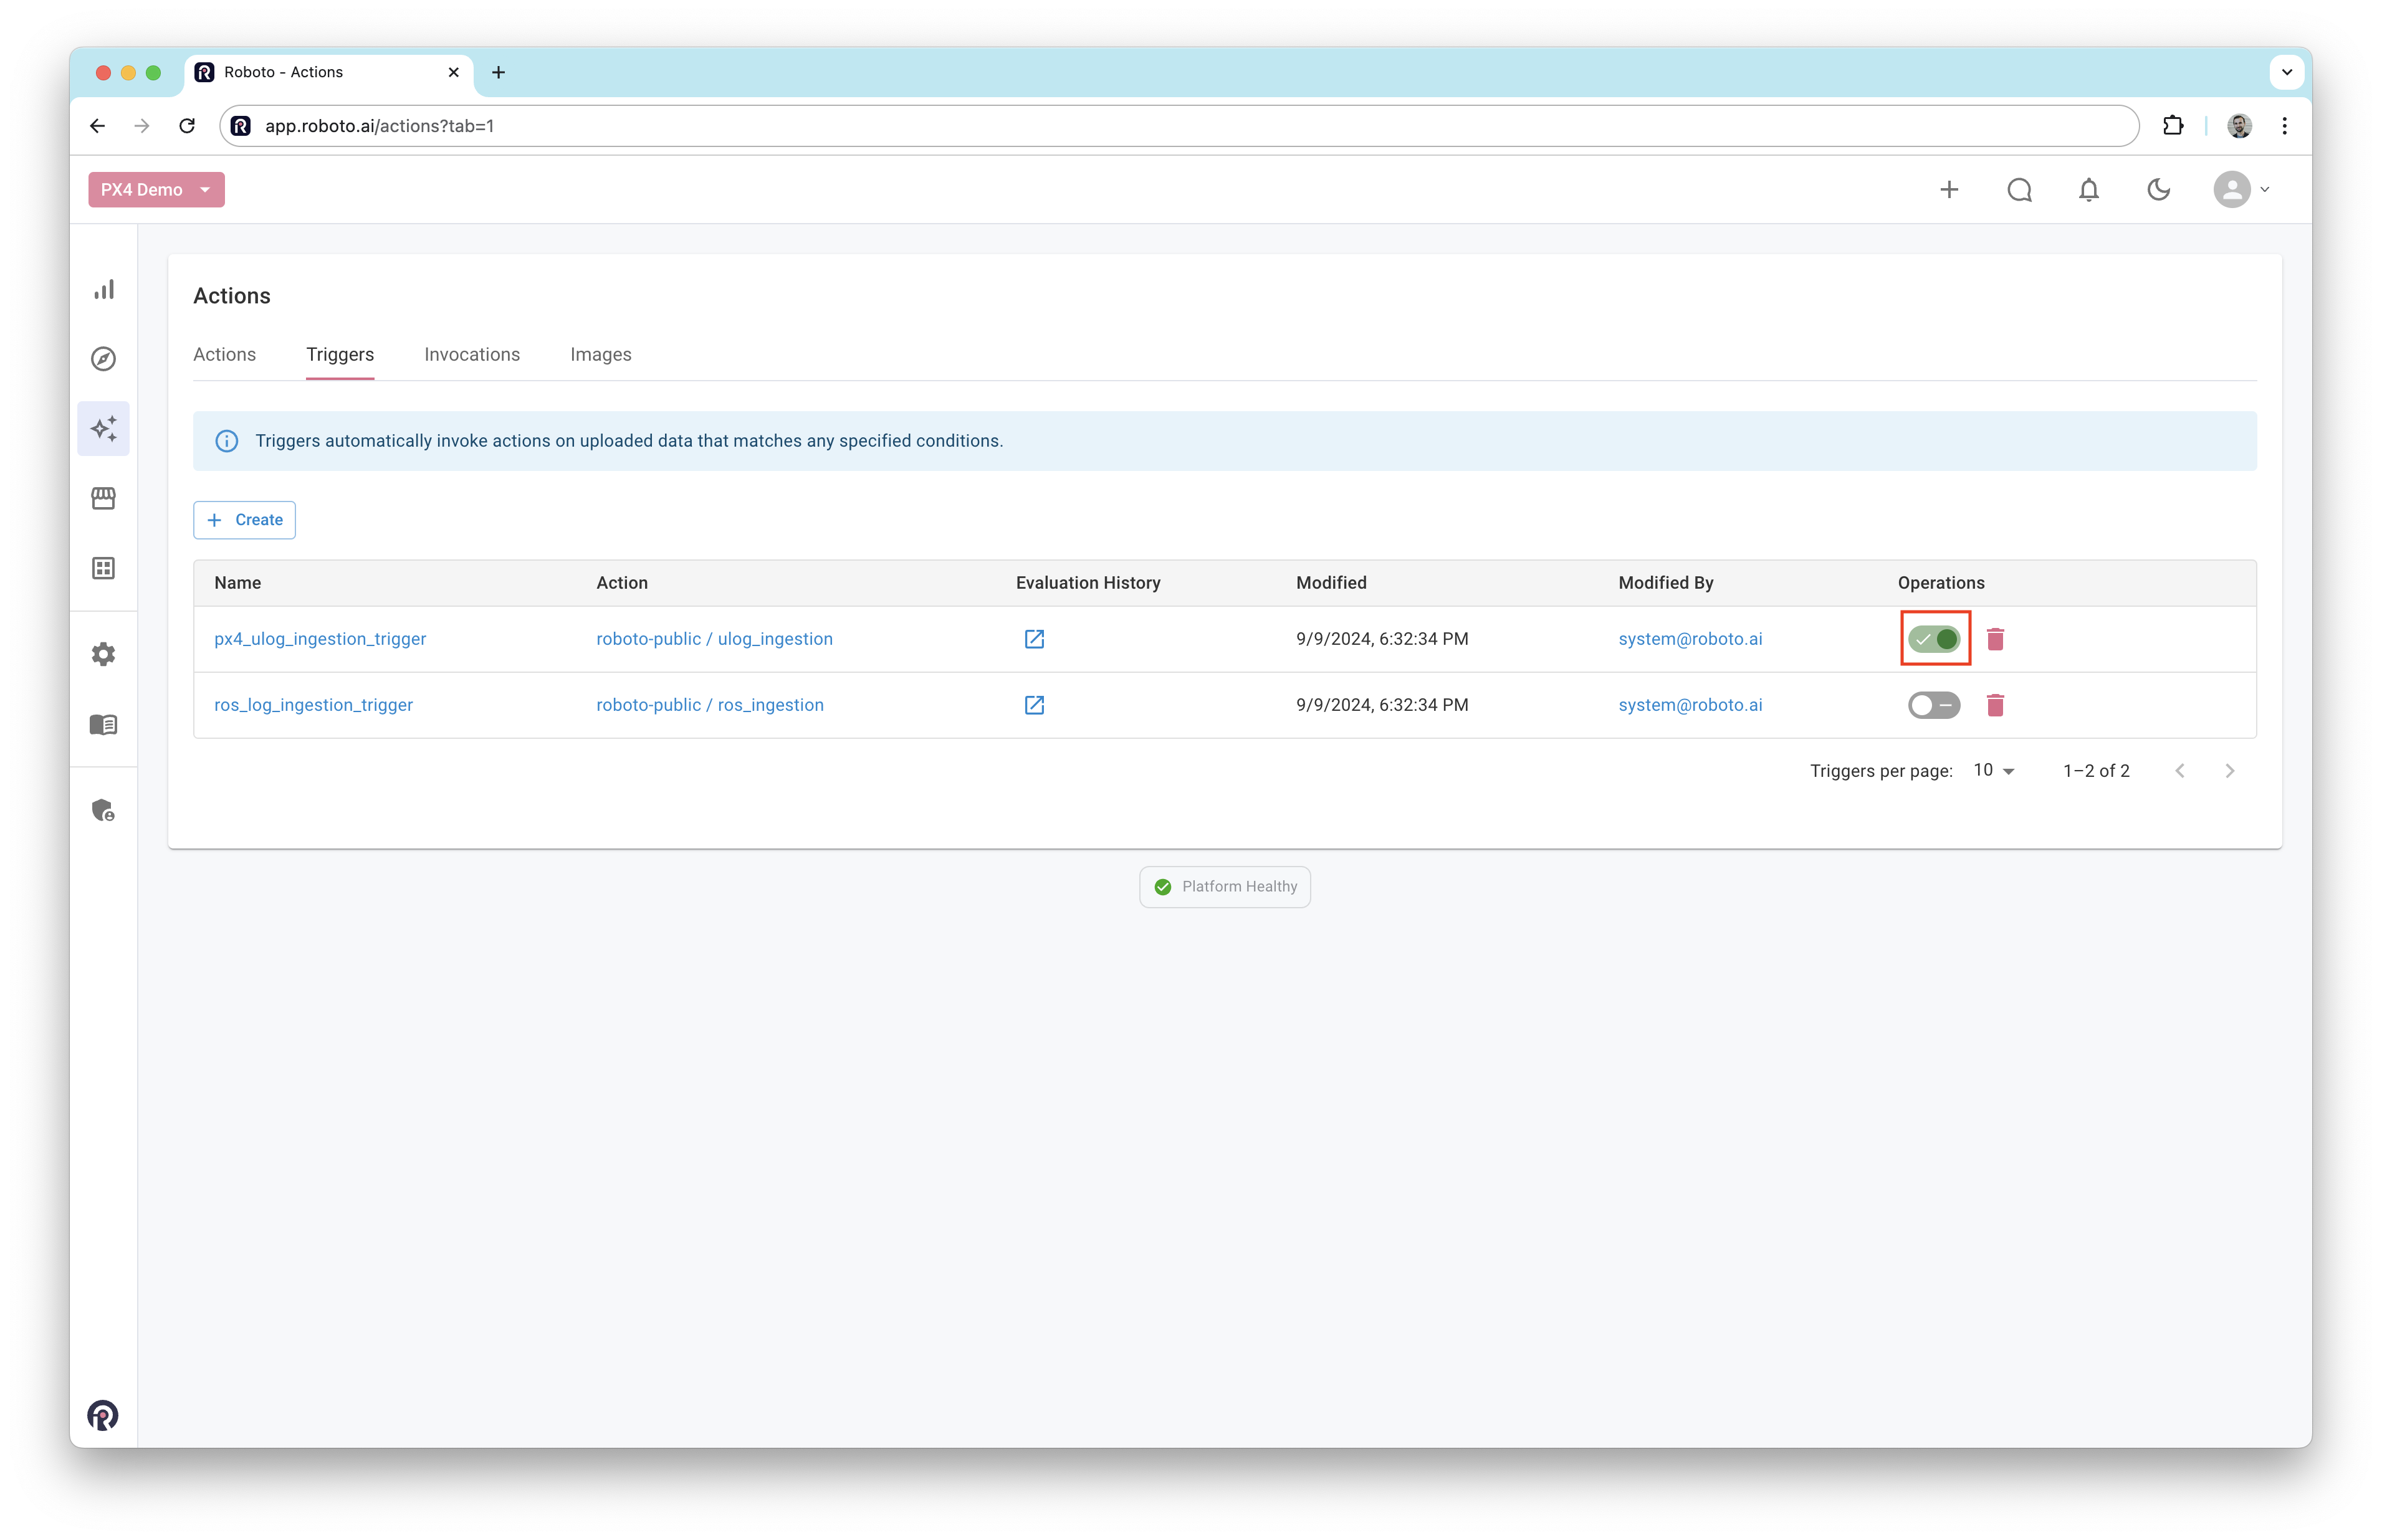Enable the ros_log_ingestion_trigger toggle
Viewport: 2382px width, 1540px height.
click(x=1934, y=705)
